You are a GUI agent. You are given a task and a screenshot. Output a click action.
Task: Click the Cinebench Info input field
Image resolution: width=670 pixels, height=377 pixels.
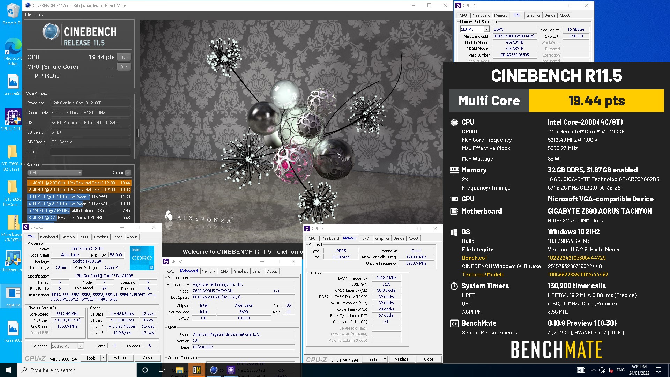[90, 152]
